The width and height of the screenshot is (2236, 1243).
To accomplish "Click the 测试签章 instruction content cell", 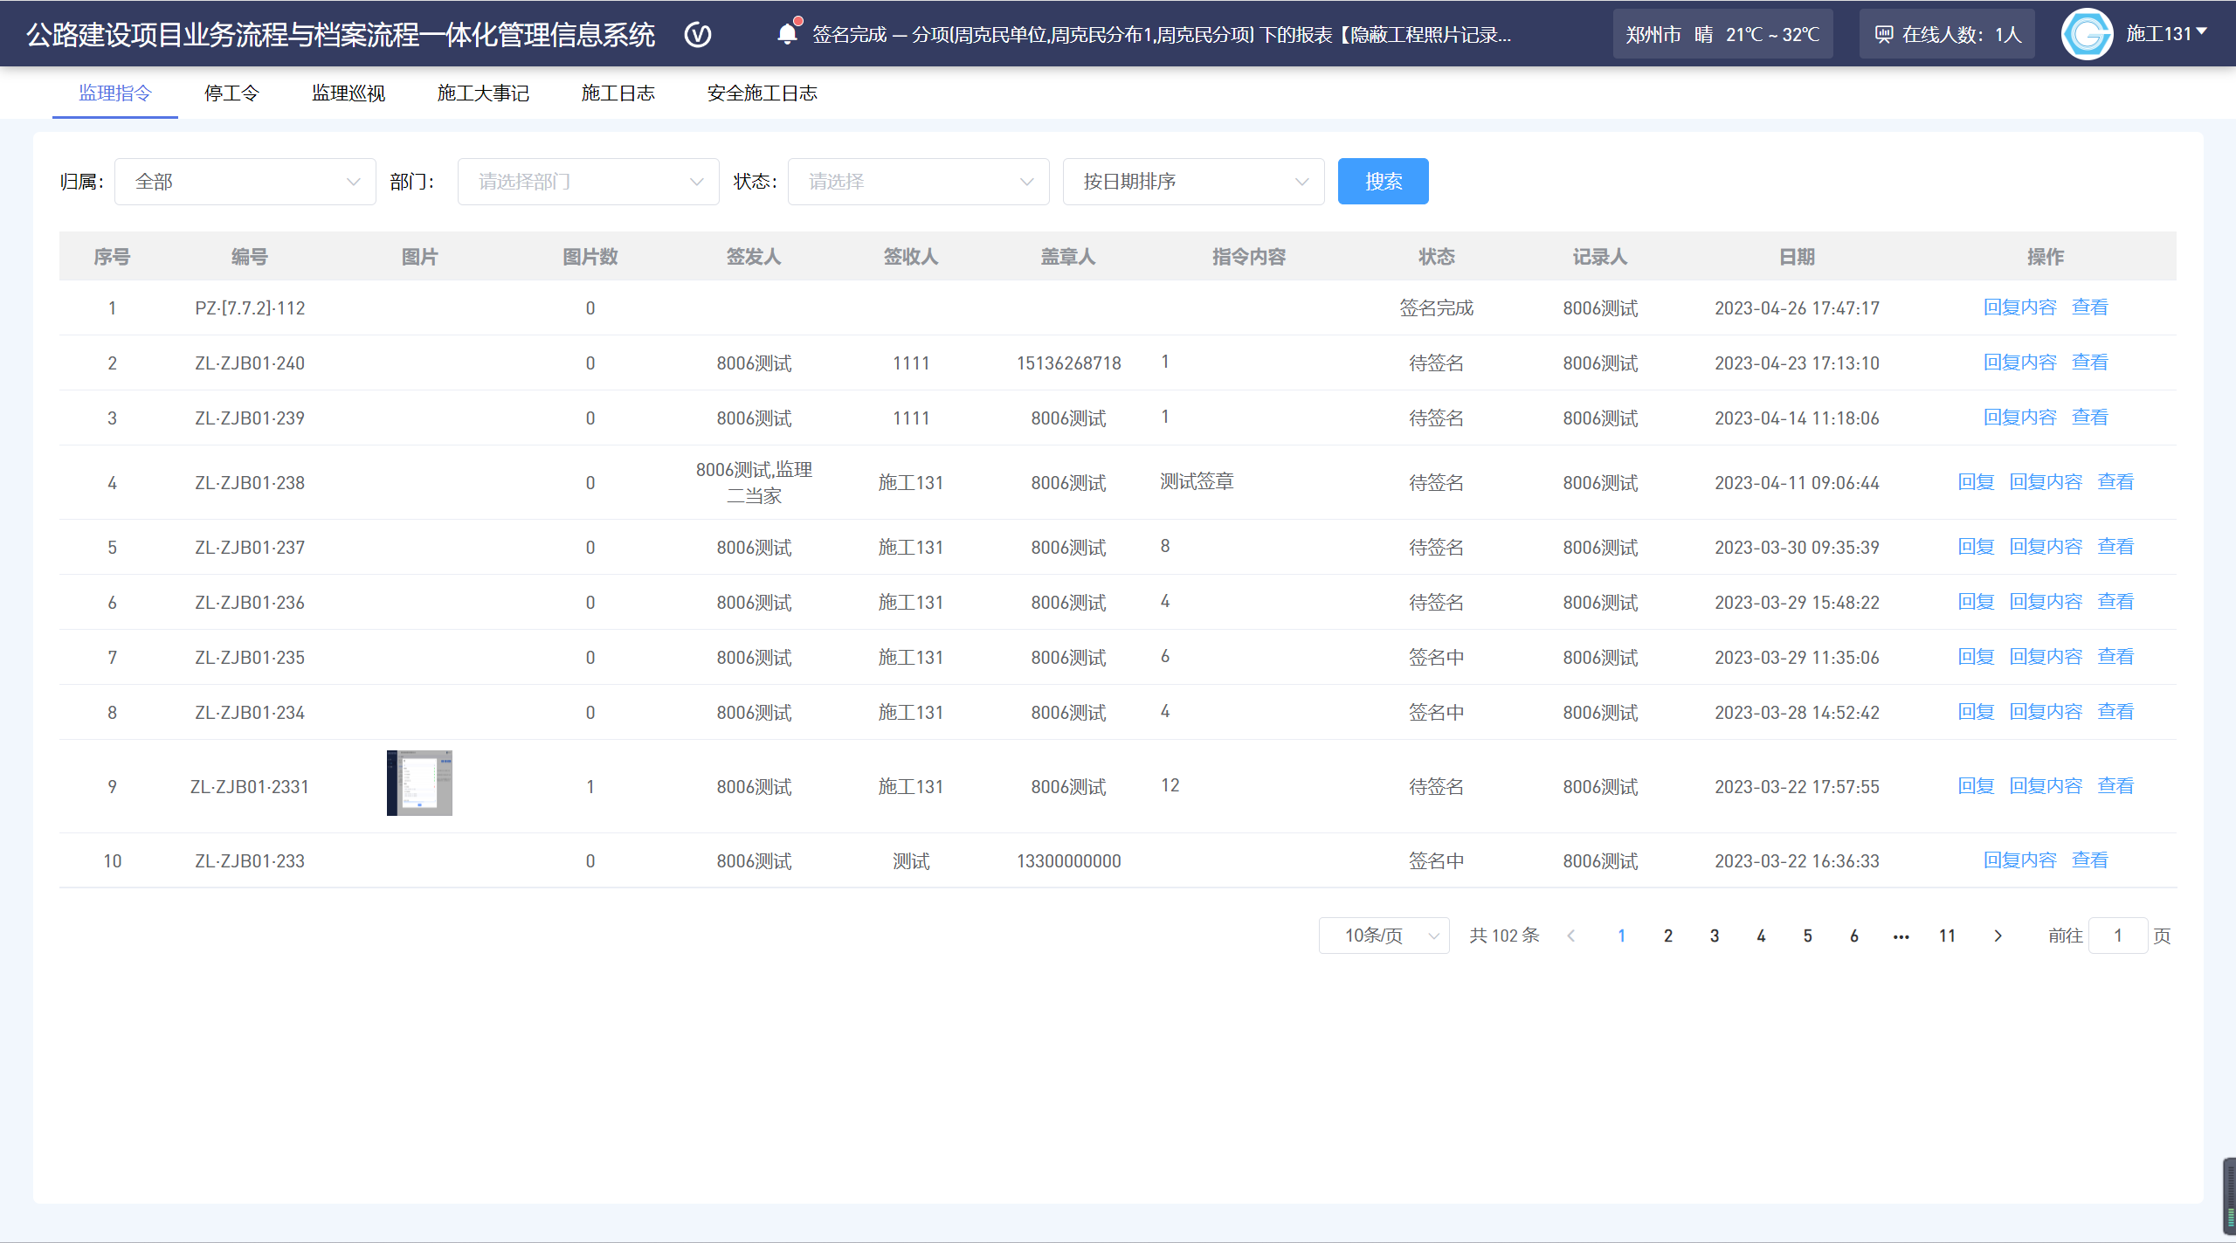I will [1197, 481].
